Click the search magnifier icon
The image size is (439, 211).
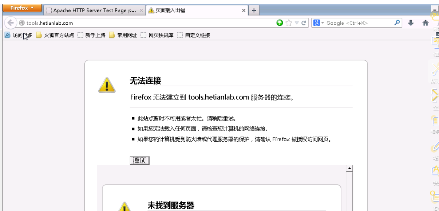tap(397, 23)
